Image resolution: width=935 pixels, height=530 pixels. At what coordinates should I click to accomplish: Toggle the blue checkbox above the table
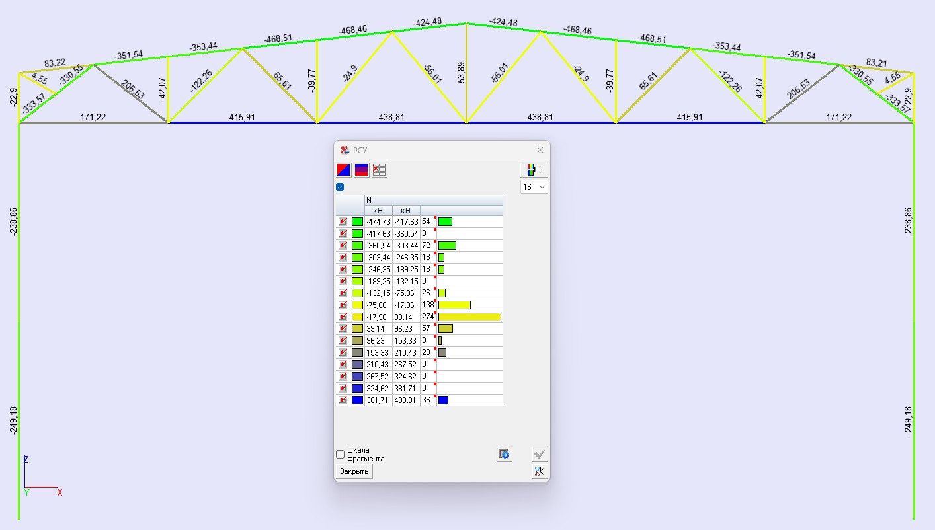click(x=340, y=187)
